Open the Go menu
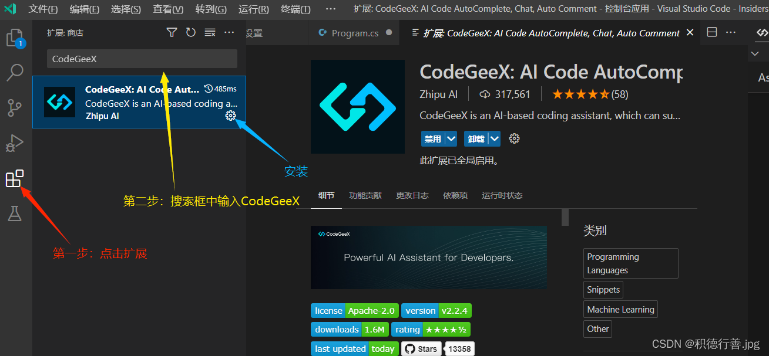Image resolution: width=769 pixels, height=356 pixels. point(211,9)
